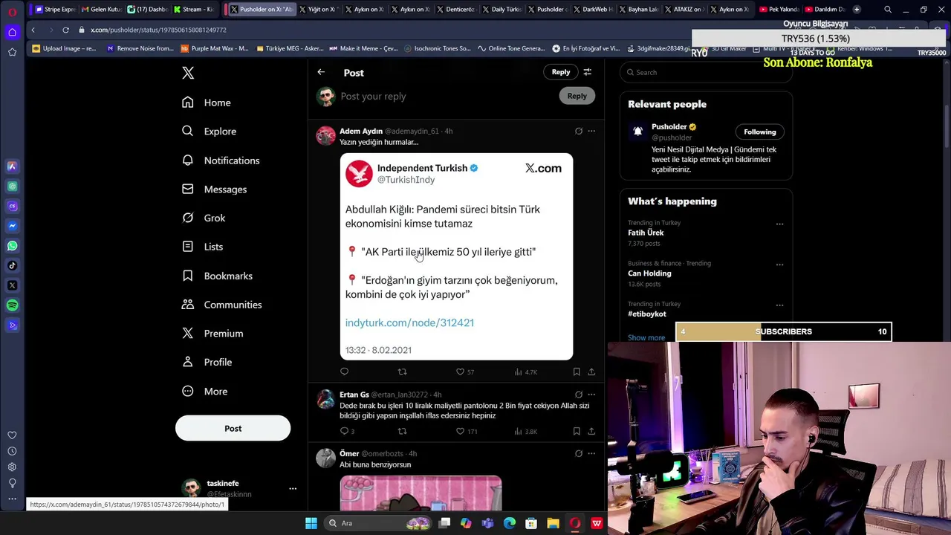The width and height of the screenshot is (951, 535).
Task: Bookmark Adem Aydın's reply
Action: click(577, 372)
